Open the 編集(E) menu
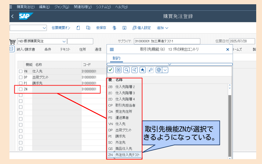262x164 pixels. tap(45, 7)
